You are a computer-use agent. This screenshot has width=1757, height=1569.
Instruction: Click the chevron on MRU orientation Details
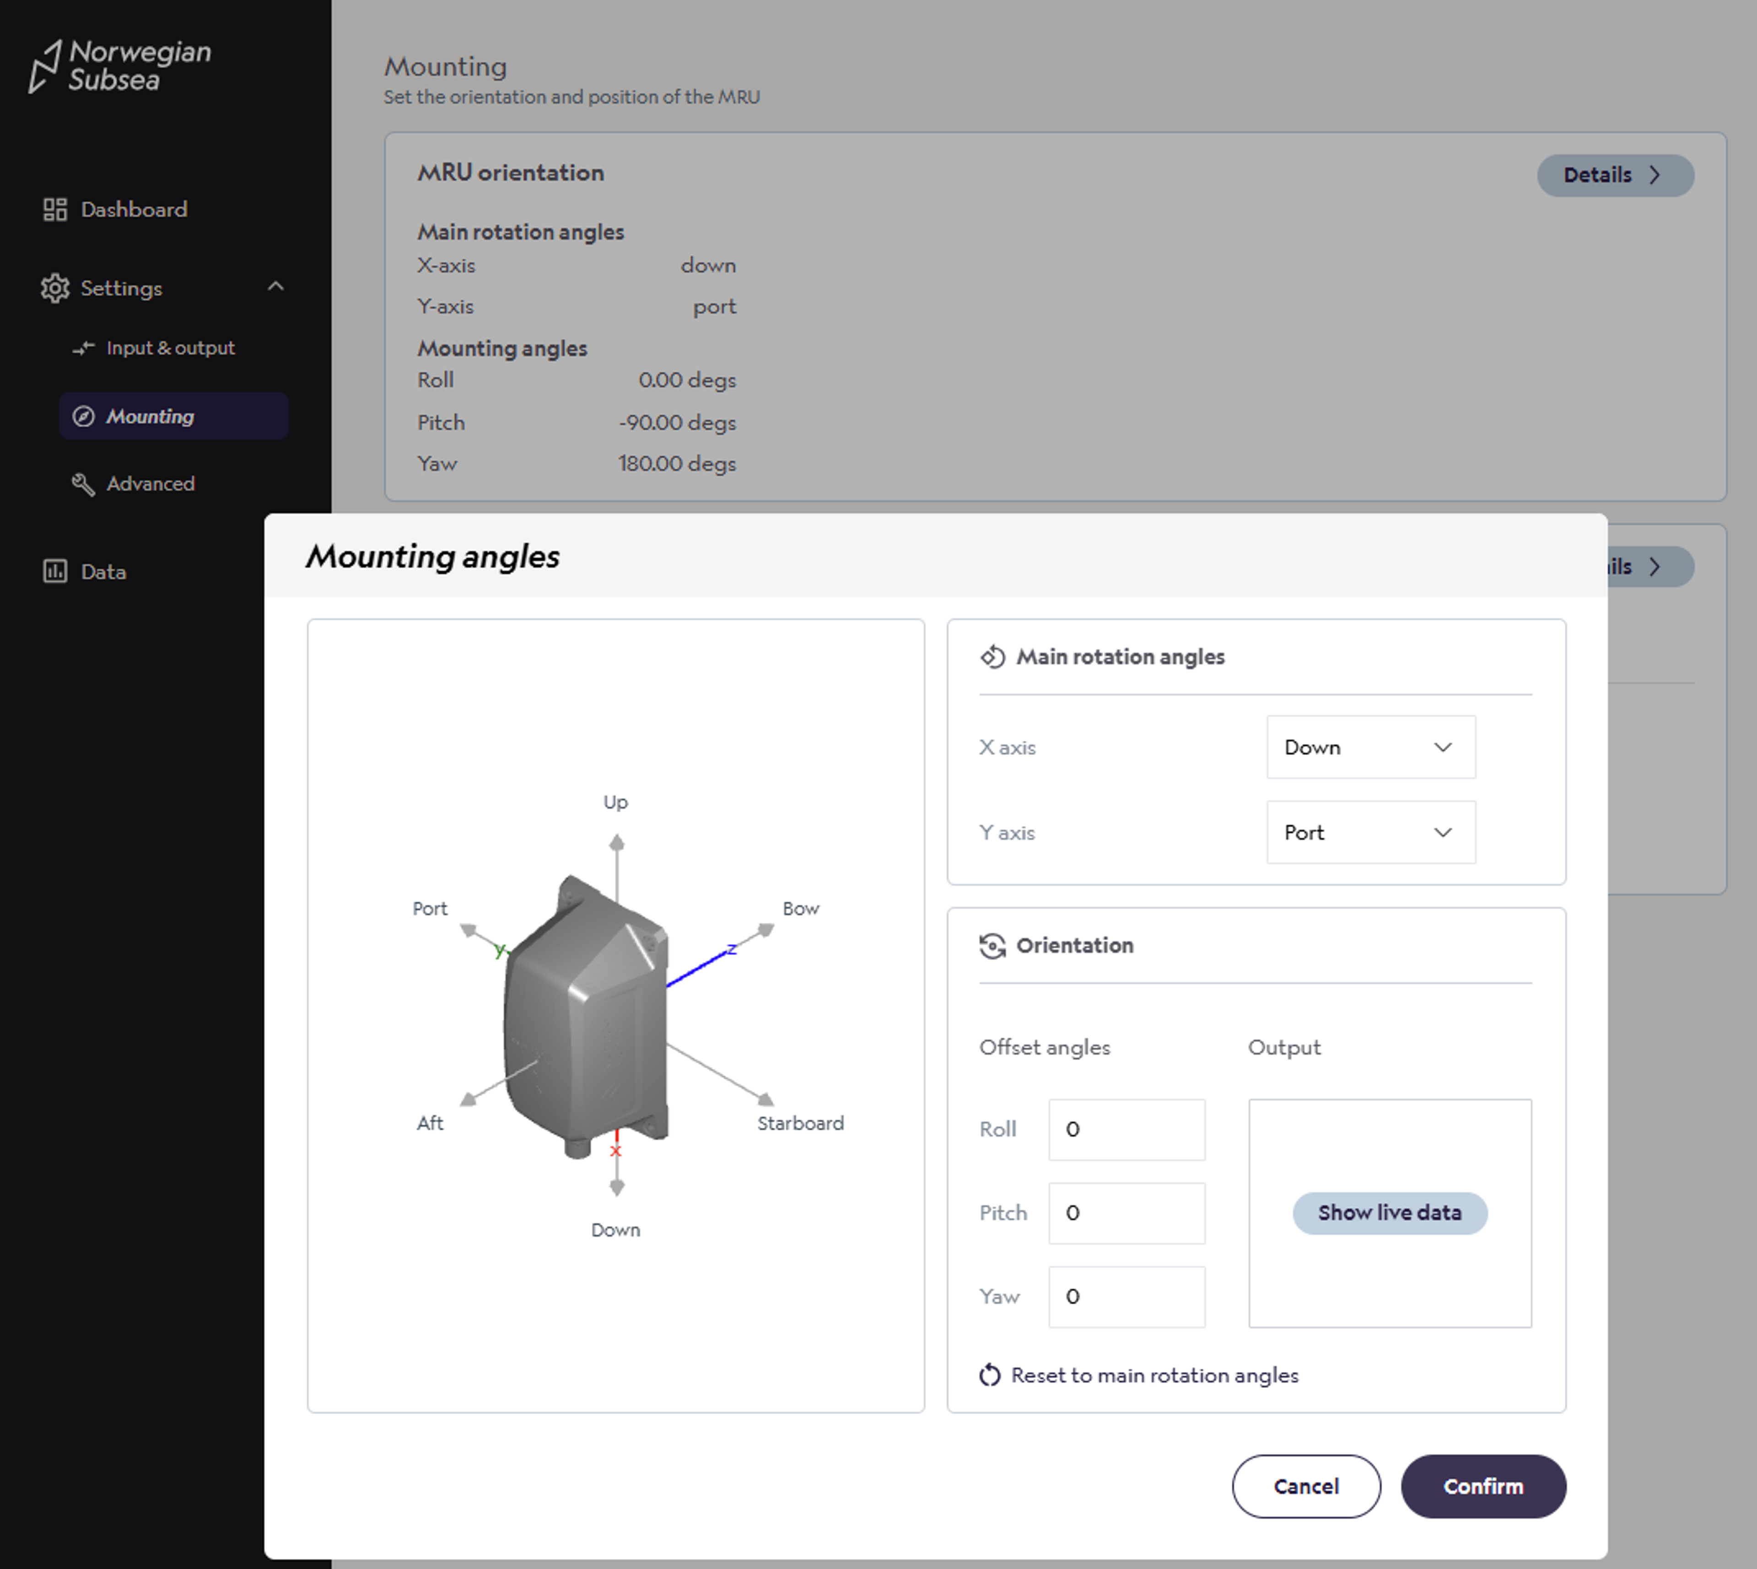(1655, 175)
